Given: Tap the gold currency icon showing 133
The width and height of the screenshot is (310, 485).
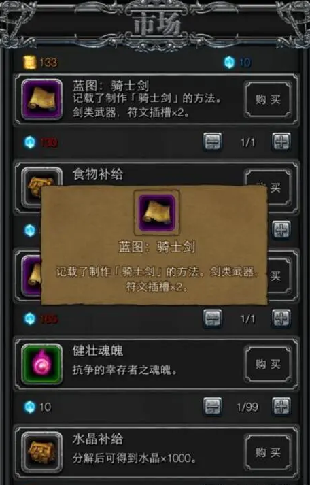Looking at the screenshot, I should tap(29, 63).
